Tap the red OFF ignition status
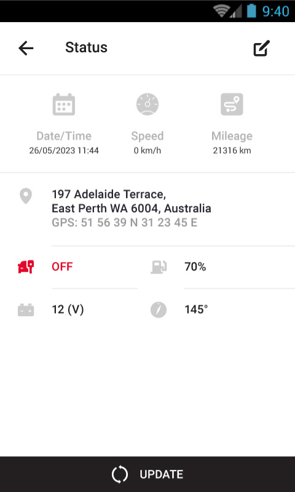This screenshot has width=295, height=492. pyautogui.click(x=62, y=267)
